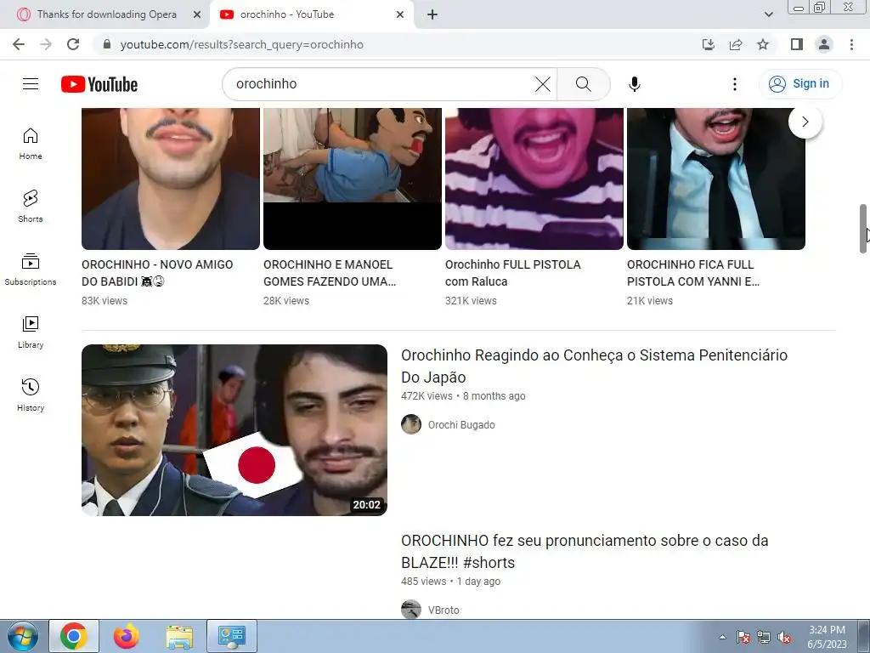
Task: Click the puppet short thumbnail
Action: (353, 179)
